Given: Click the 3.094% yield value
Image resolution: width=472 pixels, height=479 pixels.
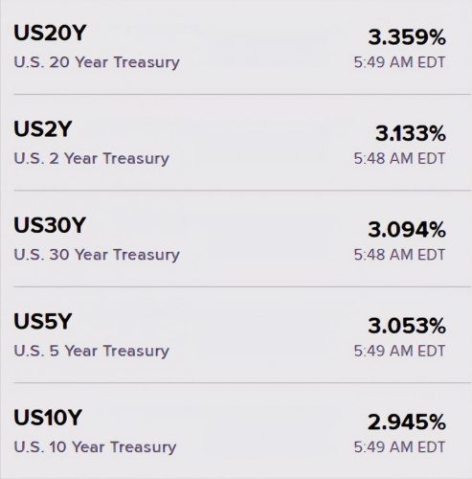Looking at the screenshot, I should pyautogui.click(x=407, y=230).
